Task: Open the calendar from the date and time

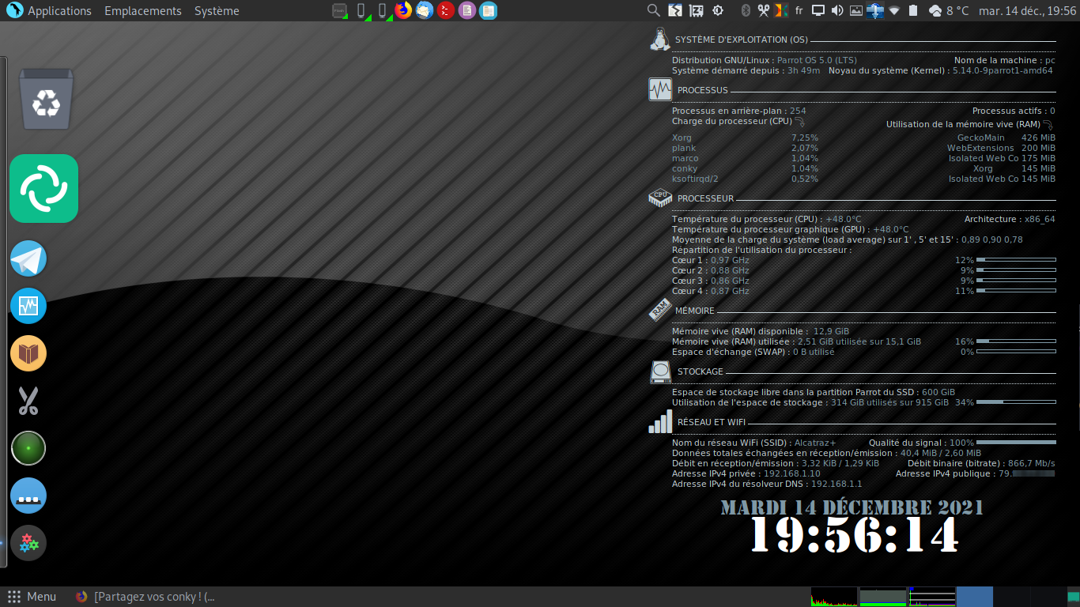Action: (x=1027, y=10)
